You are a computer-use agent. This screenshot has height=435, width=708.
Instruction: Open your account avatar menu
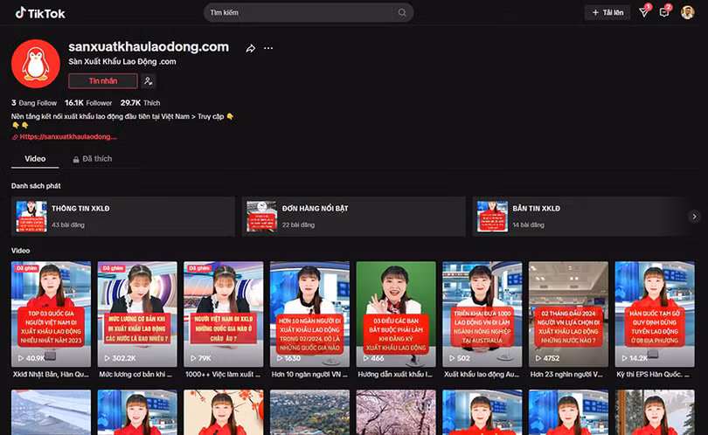(688, 12)
